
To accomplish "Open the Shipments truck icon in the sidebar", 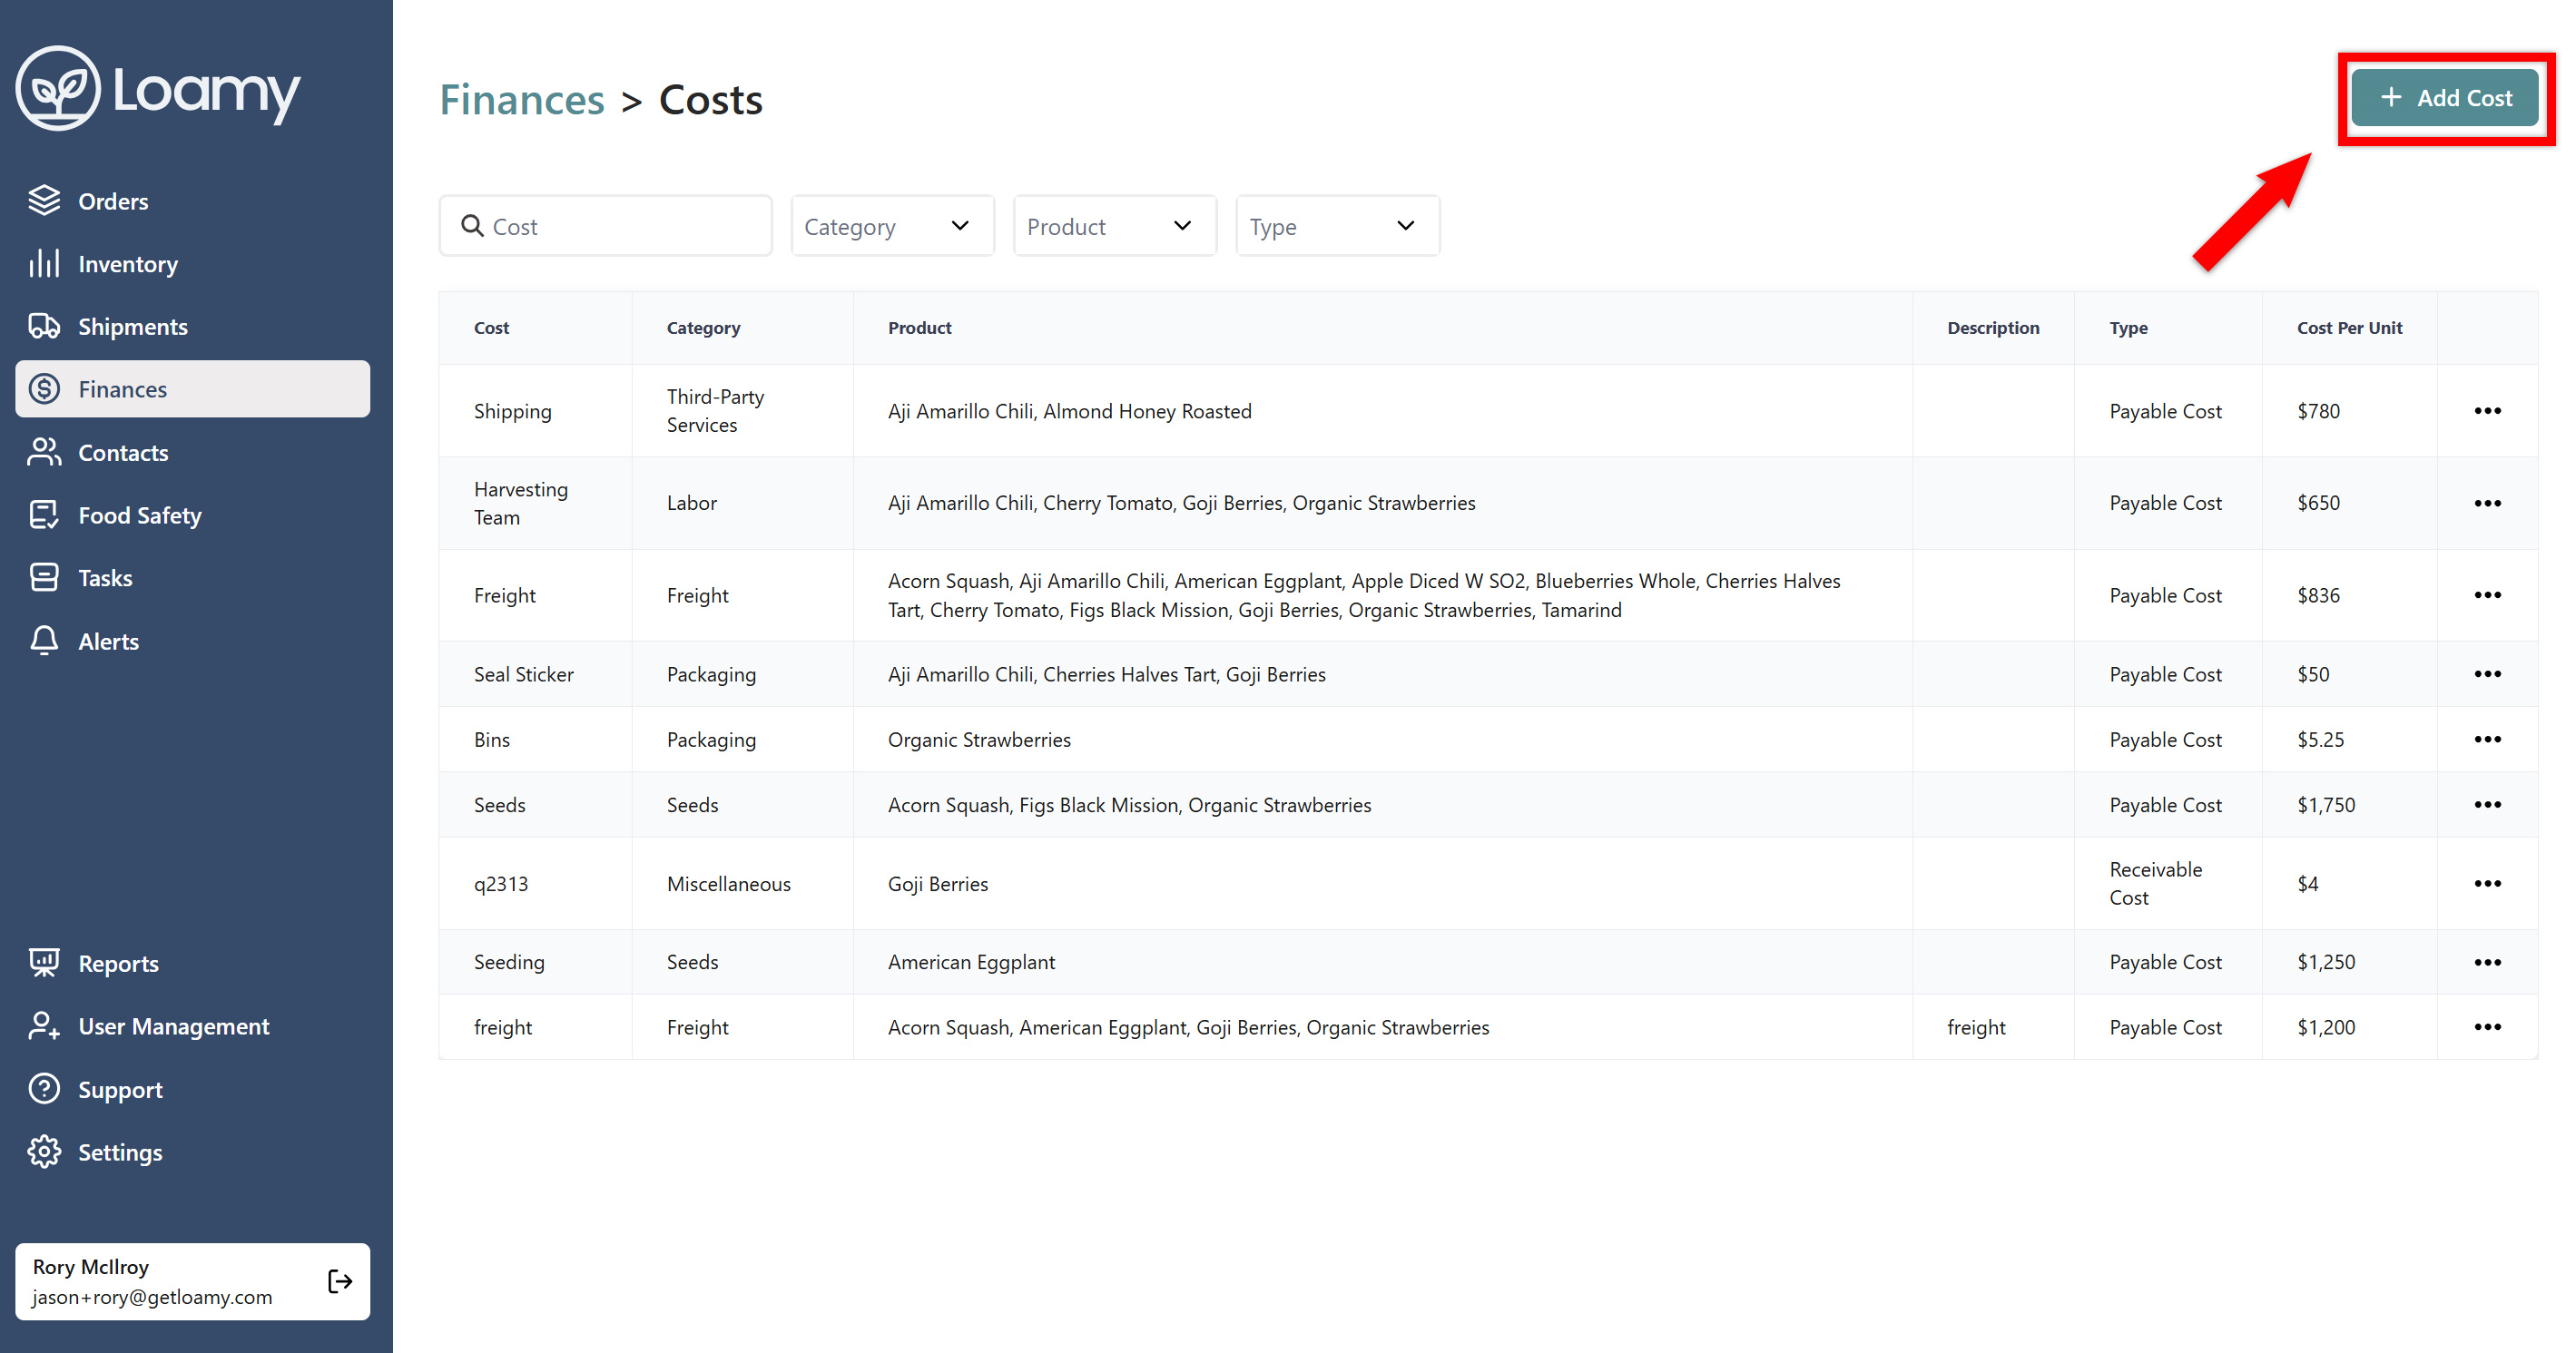I will point(44,326).
